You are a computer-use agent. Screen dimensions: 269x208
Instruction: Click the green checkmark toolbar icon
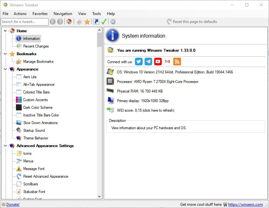[x=104, y=22]
